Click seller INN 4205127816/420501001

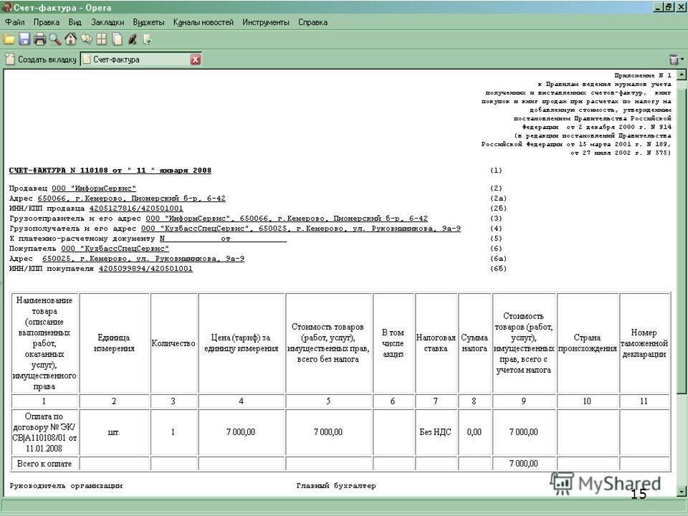136,209
